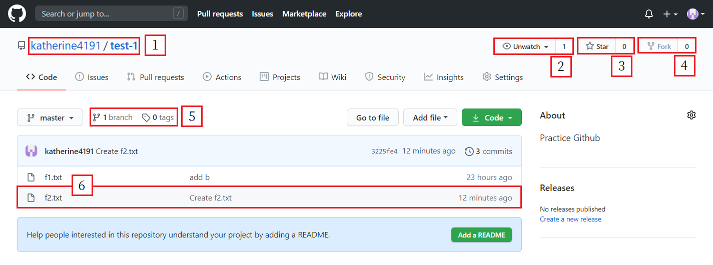The height and width of the screenshot is (265, 713).
Task: Expand the plus create-new menu
Action: pos(670,14)
